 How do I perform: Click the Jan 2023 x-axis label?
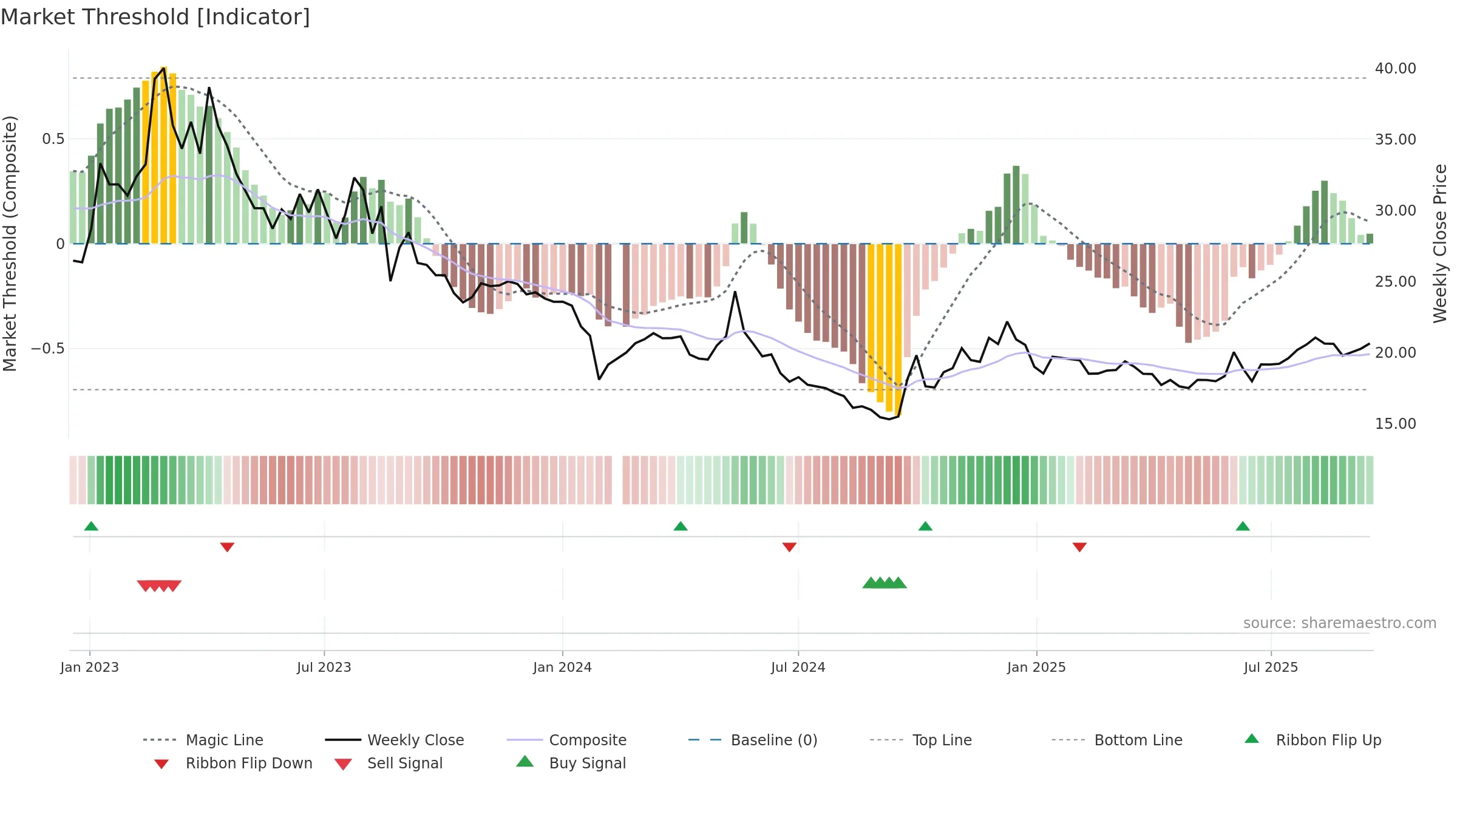pyautogui.click(x=90, y=667)
